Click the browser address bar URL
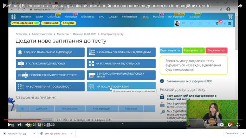The image size is (246, 138). (x=50, y=9)
